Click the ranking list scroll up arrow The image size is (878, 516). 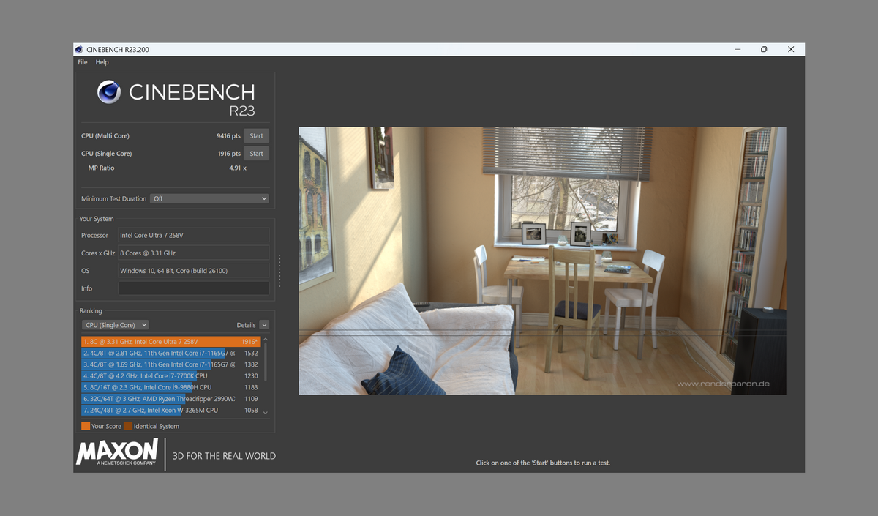pos(266,340)
